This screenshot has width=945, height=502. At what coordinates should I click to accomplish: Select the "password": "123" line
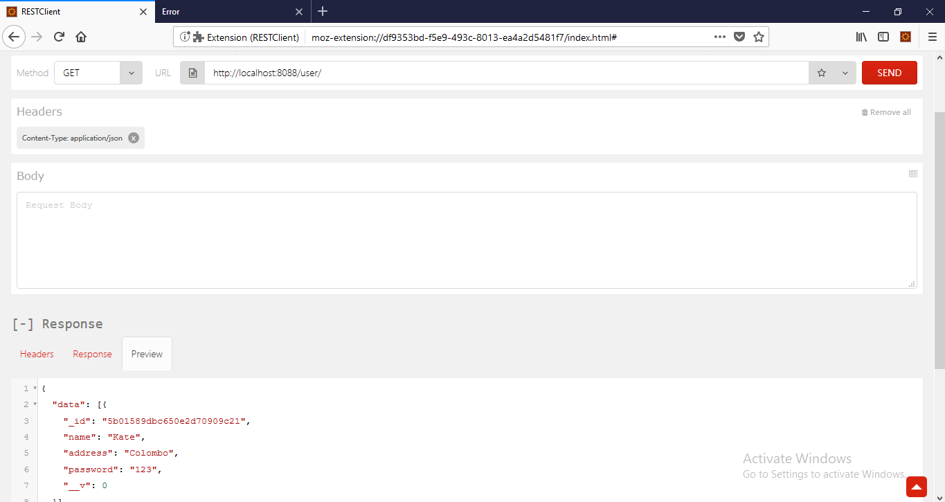point(113,469)
